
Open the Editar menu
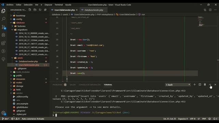coord(18,4)
